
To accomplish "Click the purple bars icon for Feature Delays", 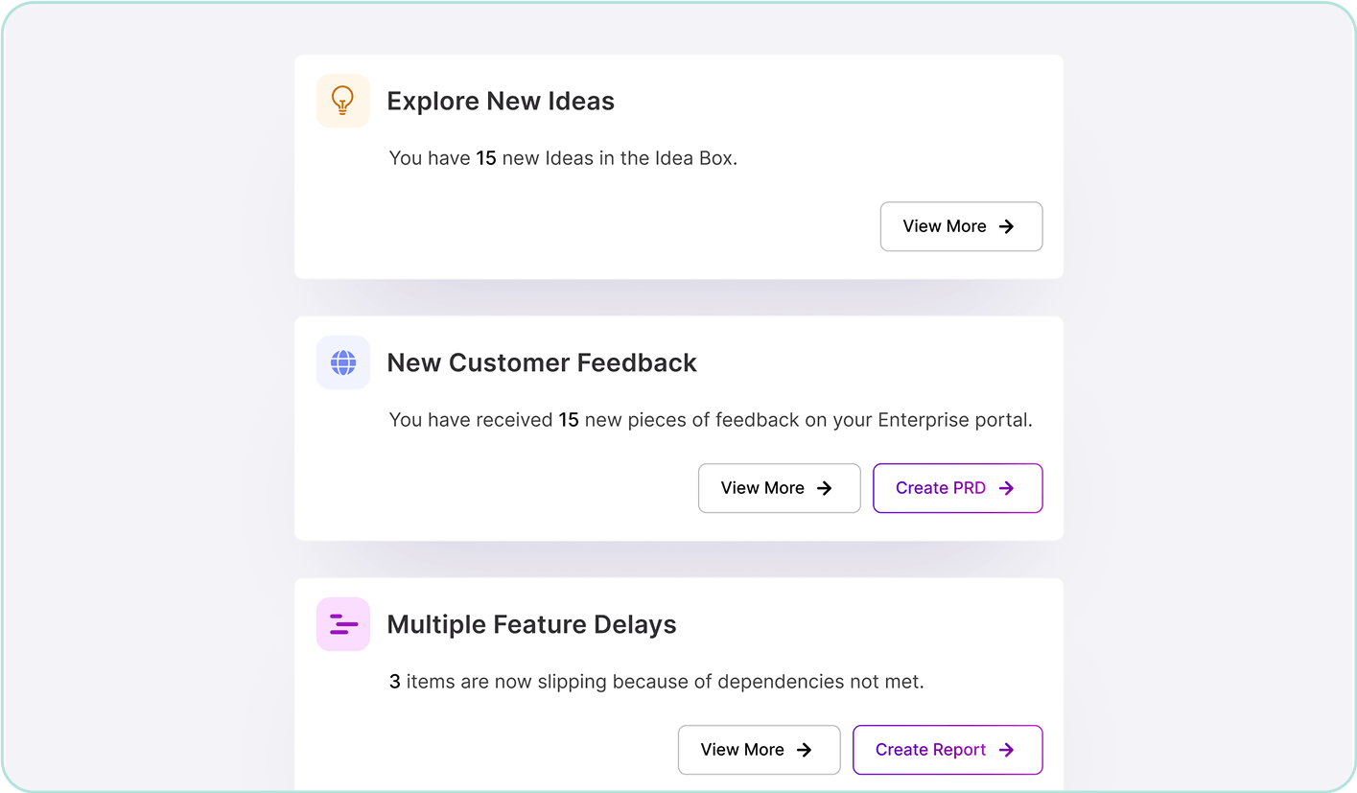I will click(342, 624).
